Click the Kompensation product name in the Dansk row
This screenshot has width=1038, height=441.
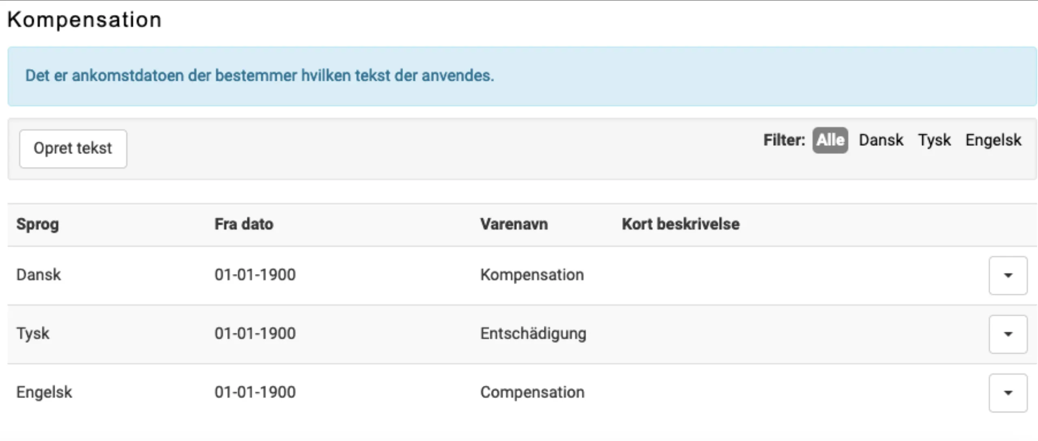point(532,275)
